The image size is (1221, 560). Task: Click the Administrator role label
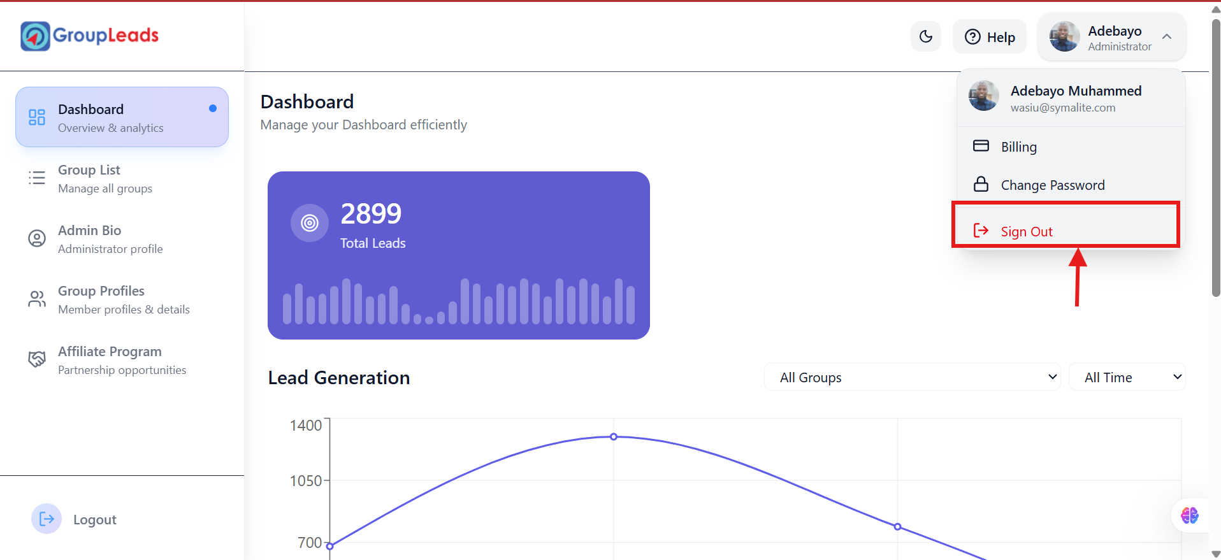tap(1120, 47)
